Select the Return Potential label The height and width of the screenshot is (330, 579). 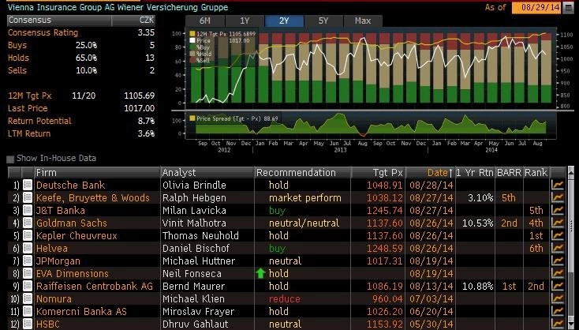tap(39, 121)
